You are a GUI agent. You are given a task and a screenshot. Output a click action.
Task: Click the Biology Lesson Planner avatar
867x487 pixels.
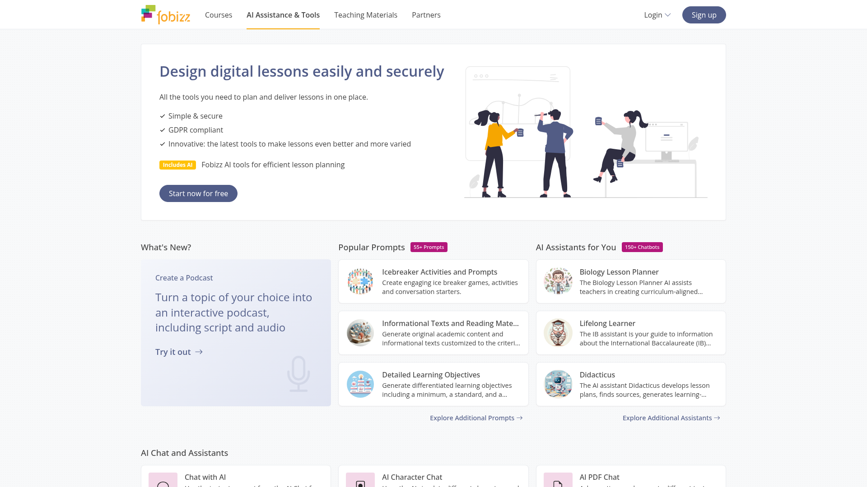(558, 281)
